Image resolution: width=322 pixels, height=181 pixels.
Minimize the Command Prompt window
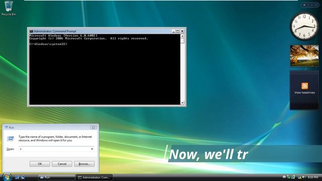point(173,31)
